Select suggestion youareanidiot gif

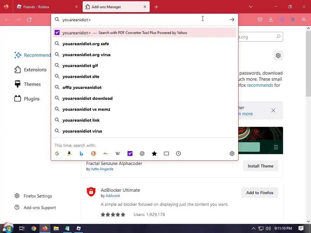[145, 66]
